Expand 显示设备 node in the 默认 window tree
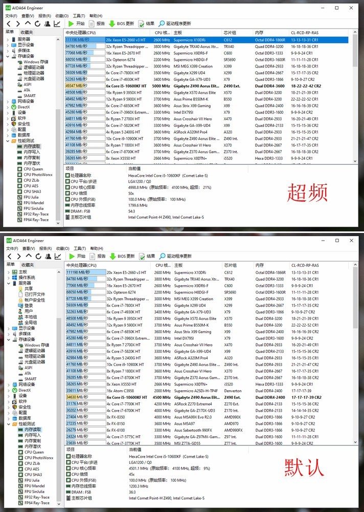The height and width of the screenshot is (512, 364). click(x=9, y=328)
